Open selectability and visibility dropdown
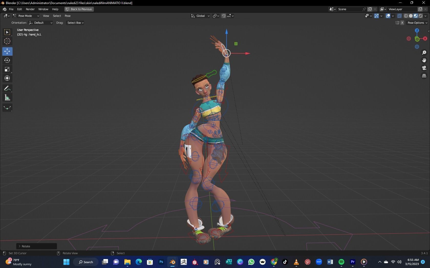 click(368, 16)
